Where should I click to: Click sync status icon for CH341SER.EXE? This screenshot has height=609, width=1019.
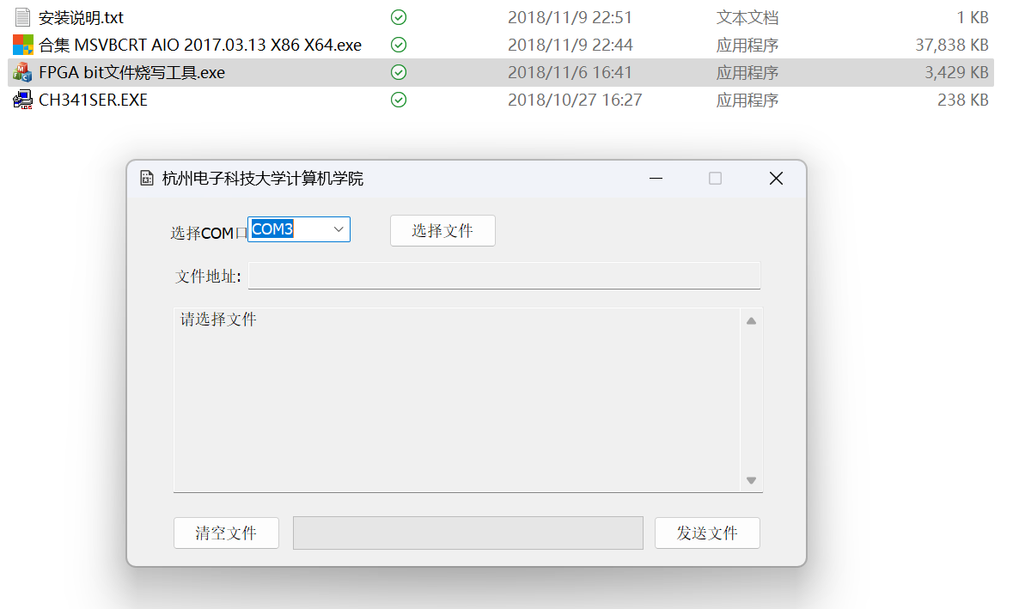click(399, 100)
